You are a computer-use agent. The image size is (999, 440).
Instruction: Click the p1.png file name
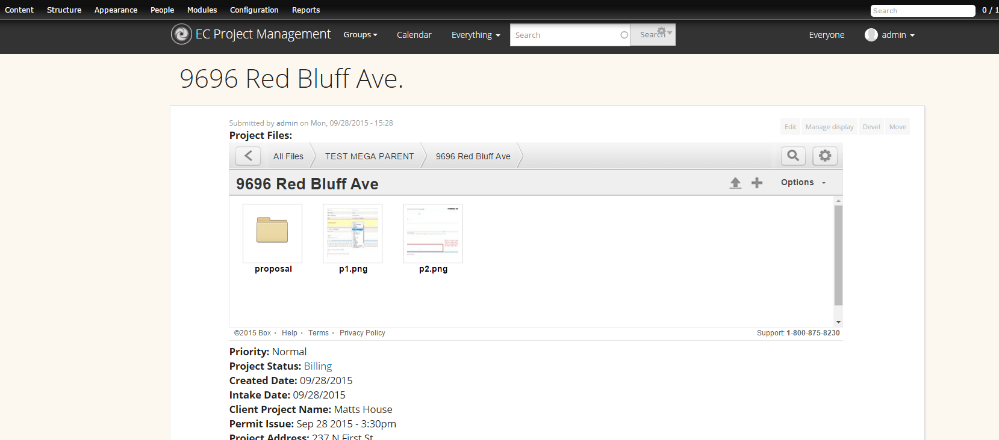tap(353, 269)
